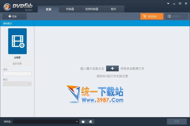This screenshot has width=190, height=126.
Task: Click the volume label input field
Action: (x=17, y=74)
